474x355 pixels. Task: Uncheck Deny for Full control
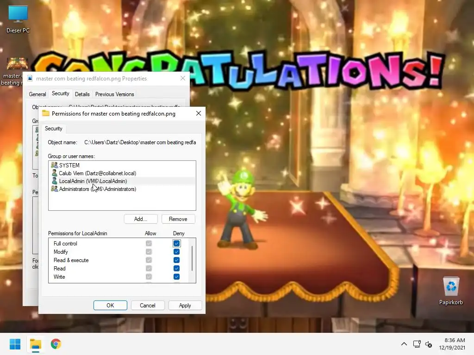coord(176,243)
